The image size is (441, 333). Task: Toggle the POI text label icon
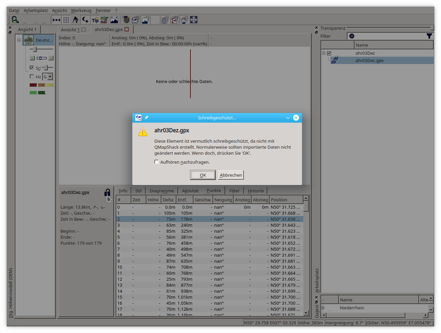(76, 20)
